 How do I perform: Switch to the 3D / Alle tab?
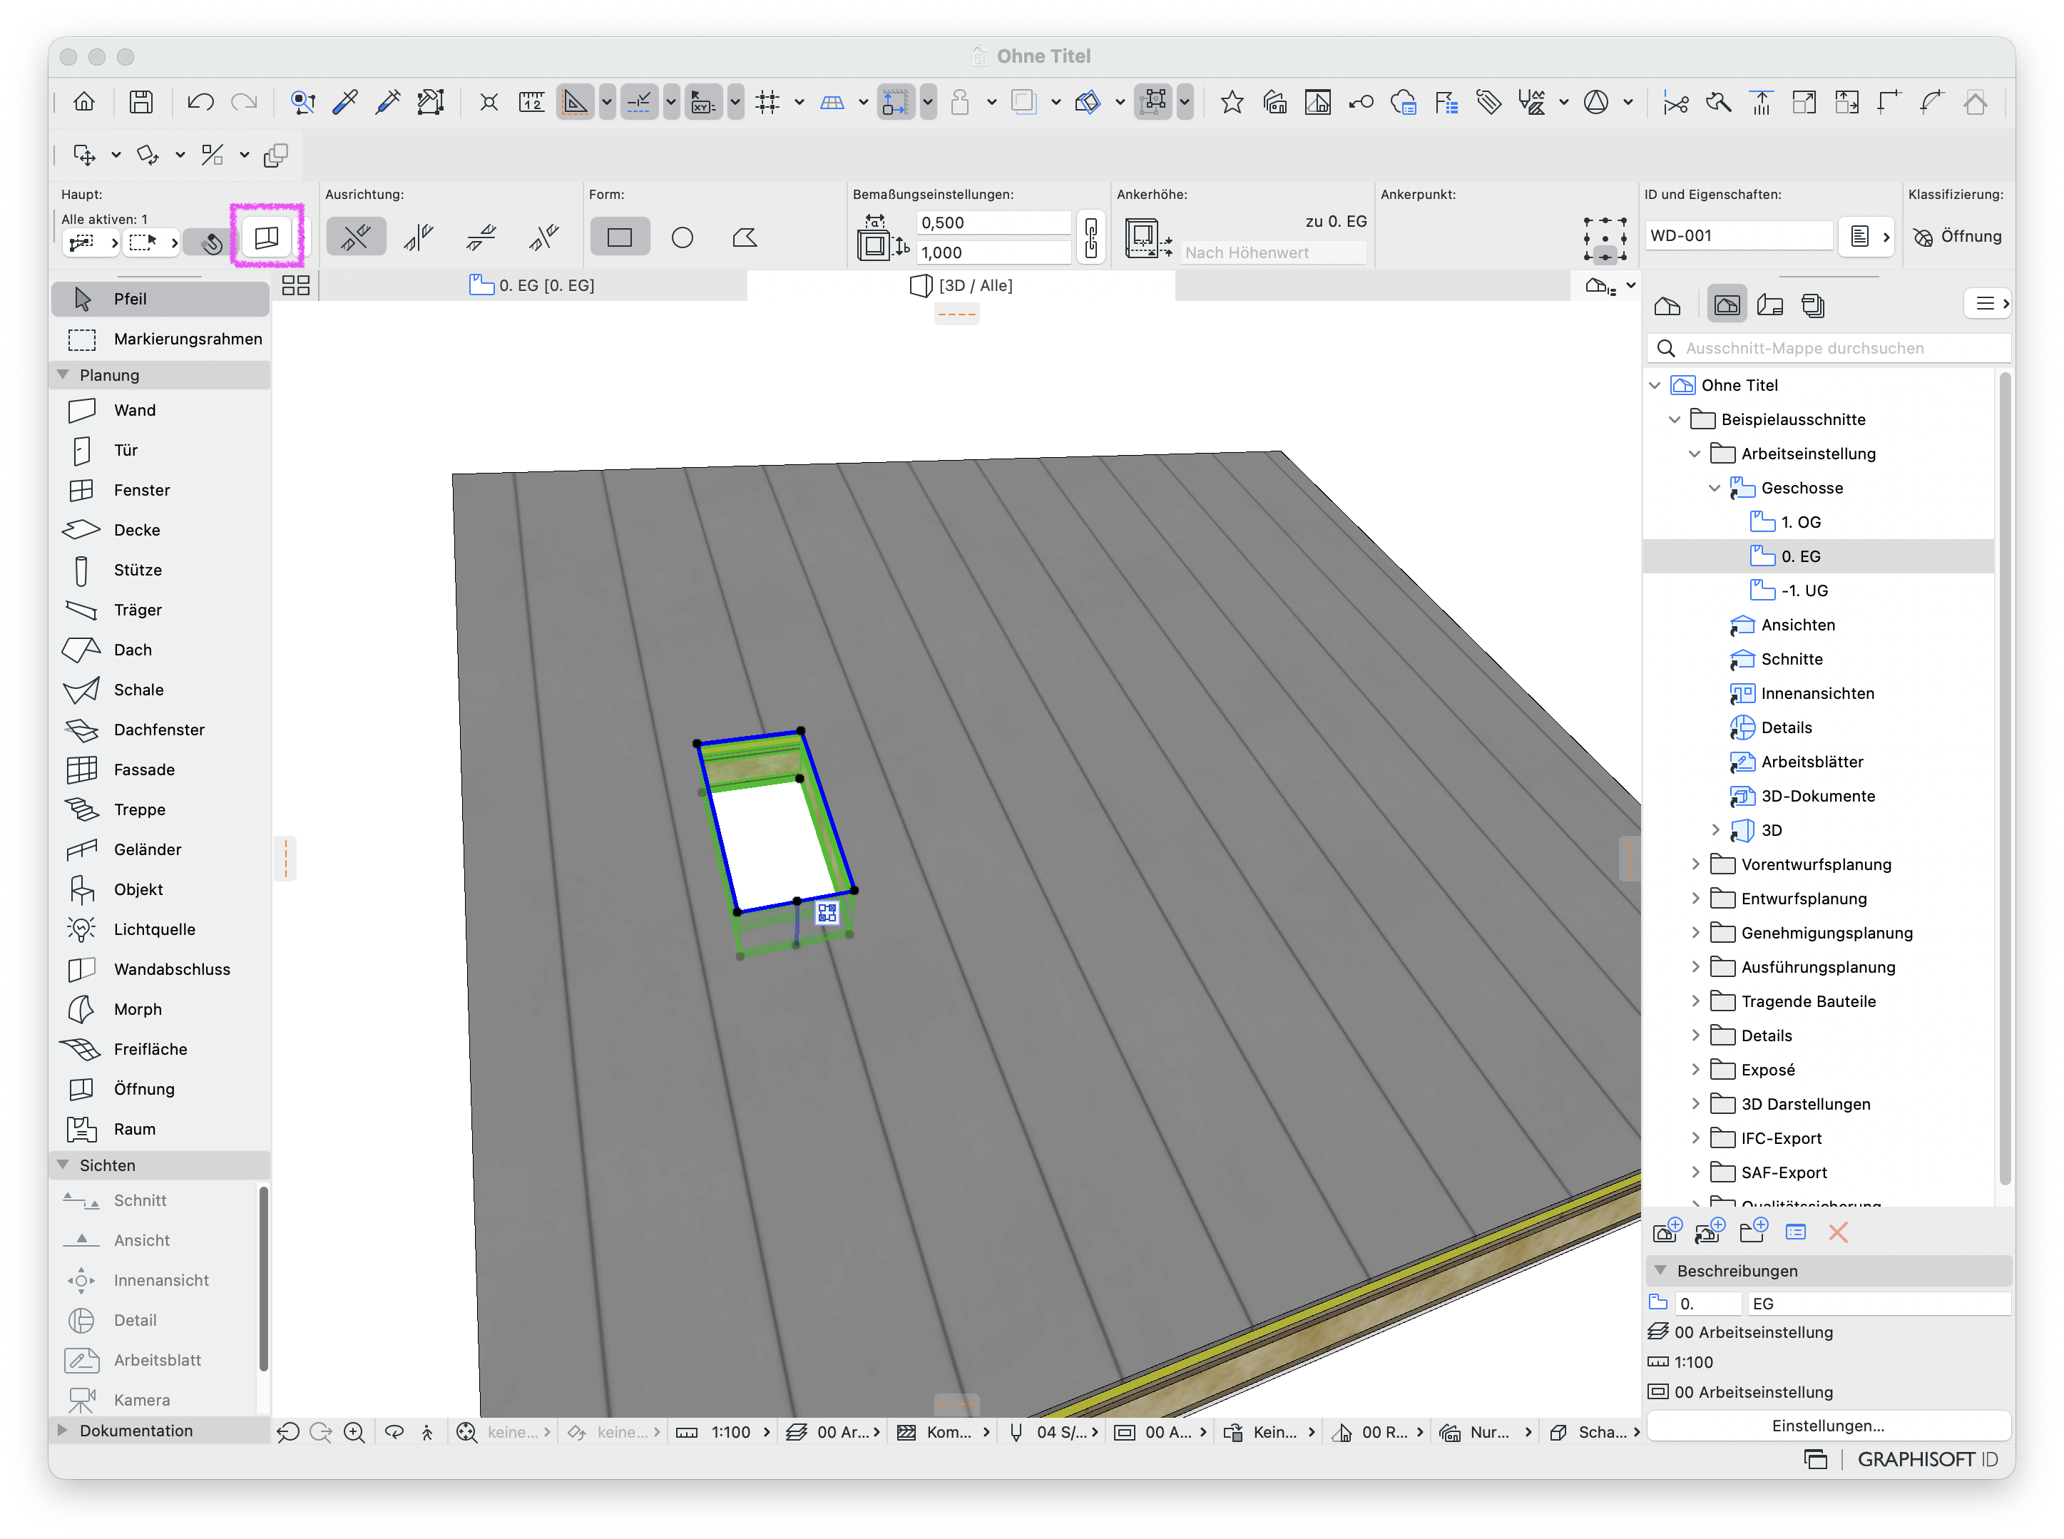click(x=961, y=285)
